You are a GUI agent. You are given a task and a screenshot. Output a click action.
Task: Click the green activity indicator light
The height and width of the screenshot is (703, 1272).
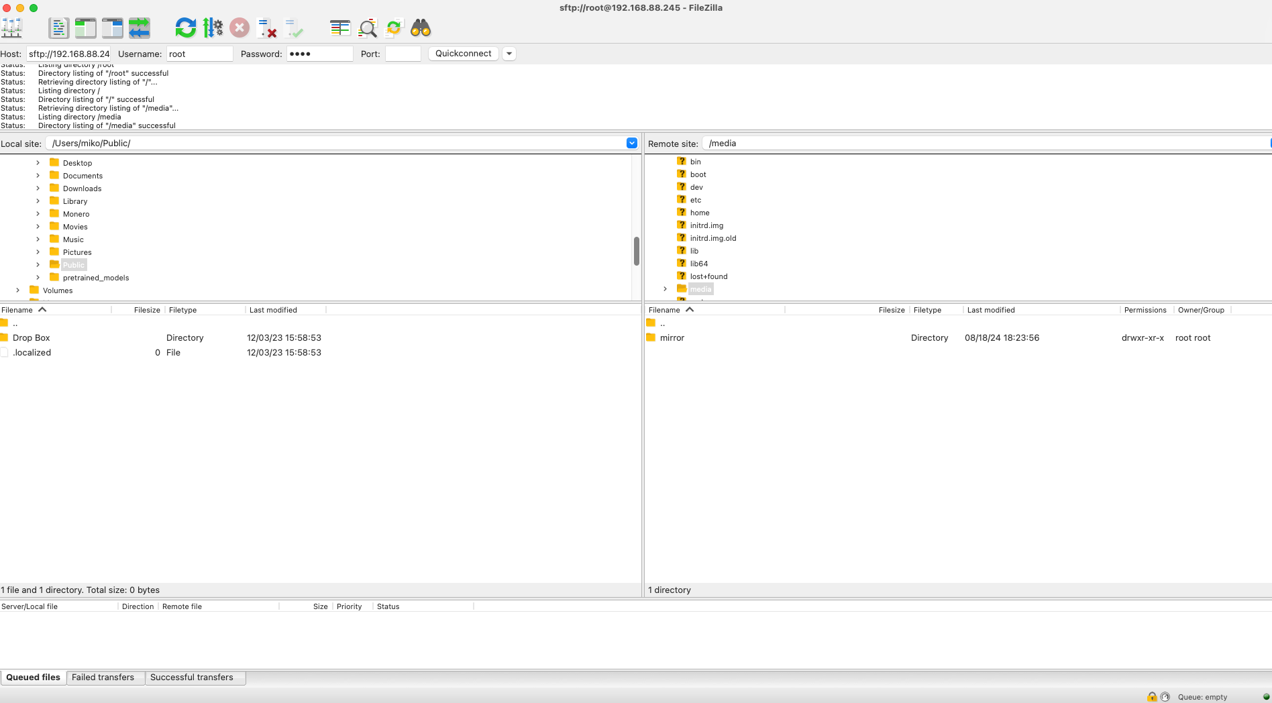(1266, 696)
